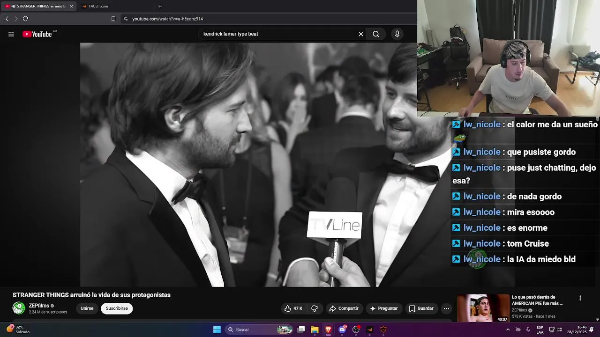This screenshot has width=600, height=337.
Task: Select the youtube.com URL in the address bar
Action: tap(167, 19)
